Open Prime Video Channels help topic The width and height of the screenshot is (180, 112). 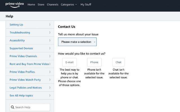23,56
